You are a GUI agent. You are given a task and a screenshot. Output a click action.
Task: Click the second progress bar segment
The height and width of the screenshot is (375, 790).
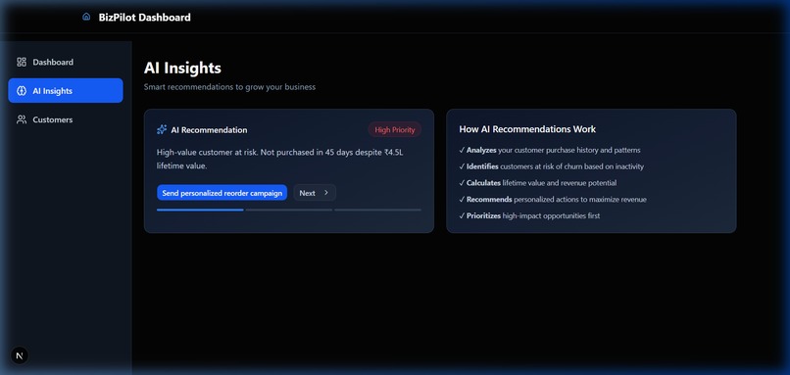tap(289, 210)
